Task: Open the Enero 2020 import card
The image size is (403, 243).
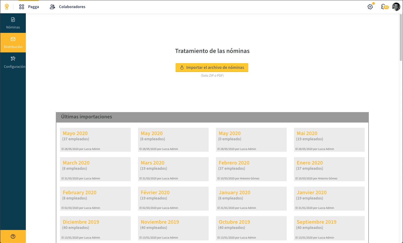Action: [x=329, y=169]
